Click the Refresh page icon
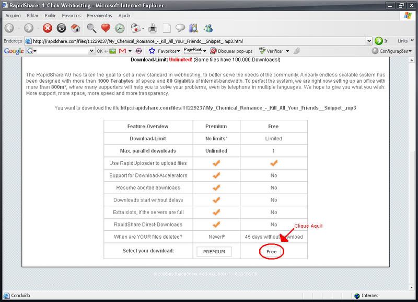 [x=61, y=28]
